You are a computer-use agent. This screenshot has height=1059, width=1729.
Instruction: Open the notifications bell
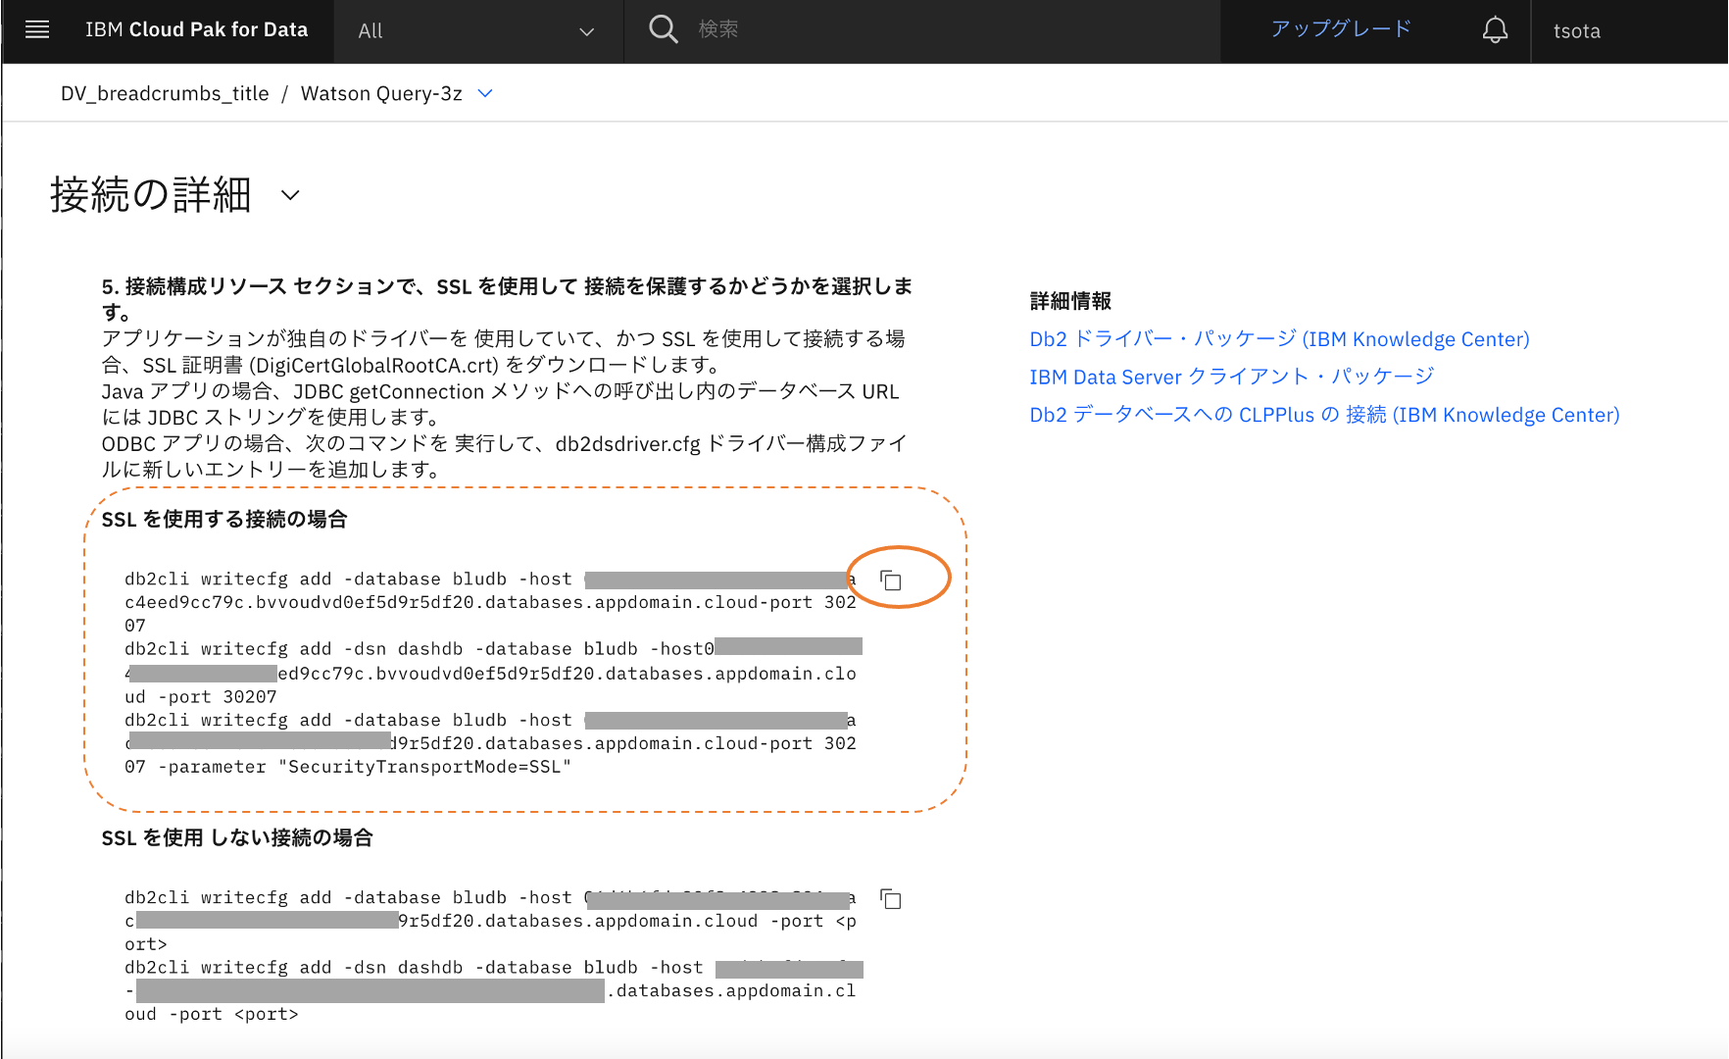(1495, 30)
